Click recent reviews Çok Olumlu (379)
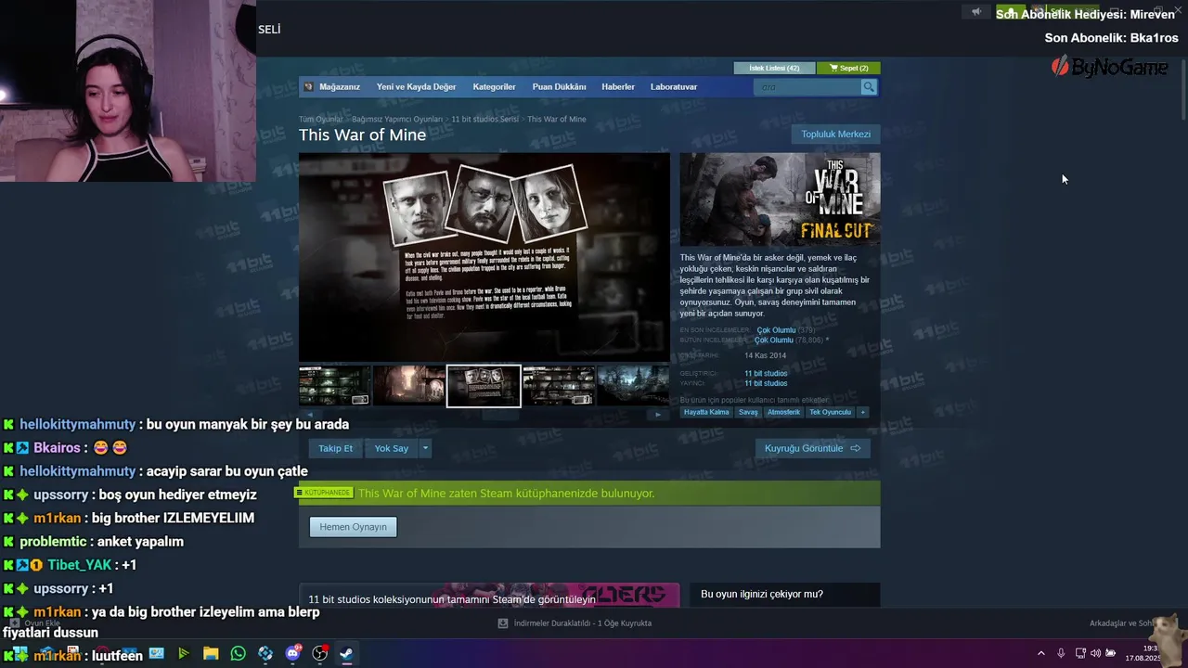Viewport: 1188px width, 668px height. 785,330
